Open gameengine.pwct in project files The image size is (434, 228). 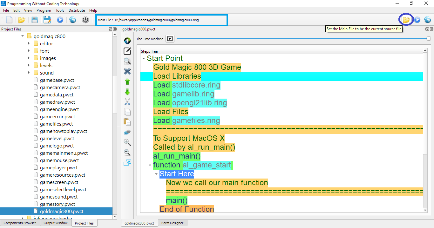[x=59, y=109]
